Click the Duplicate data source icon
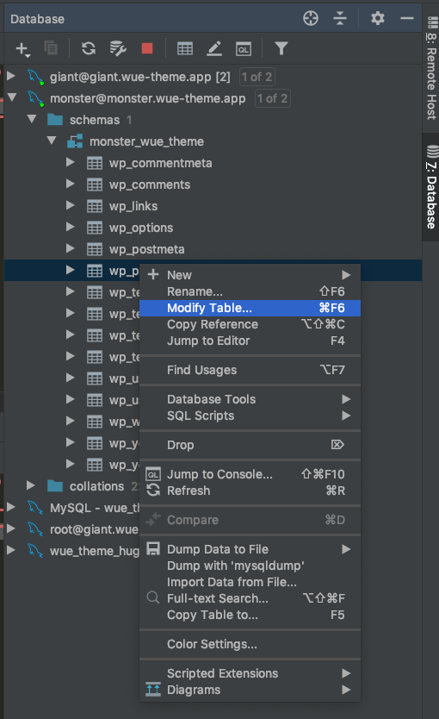439x719 pixels. [50, 48]
